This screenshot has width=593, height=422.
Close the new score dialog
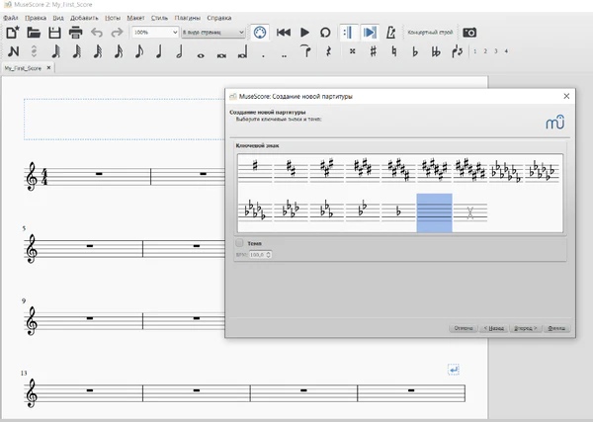click(x=566, y=96)
